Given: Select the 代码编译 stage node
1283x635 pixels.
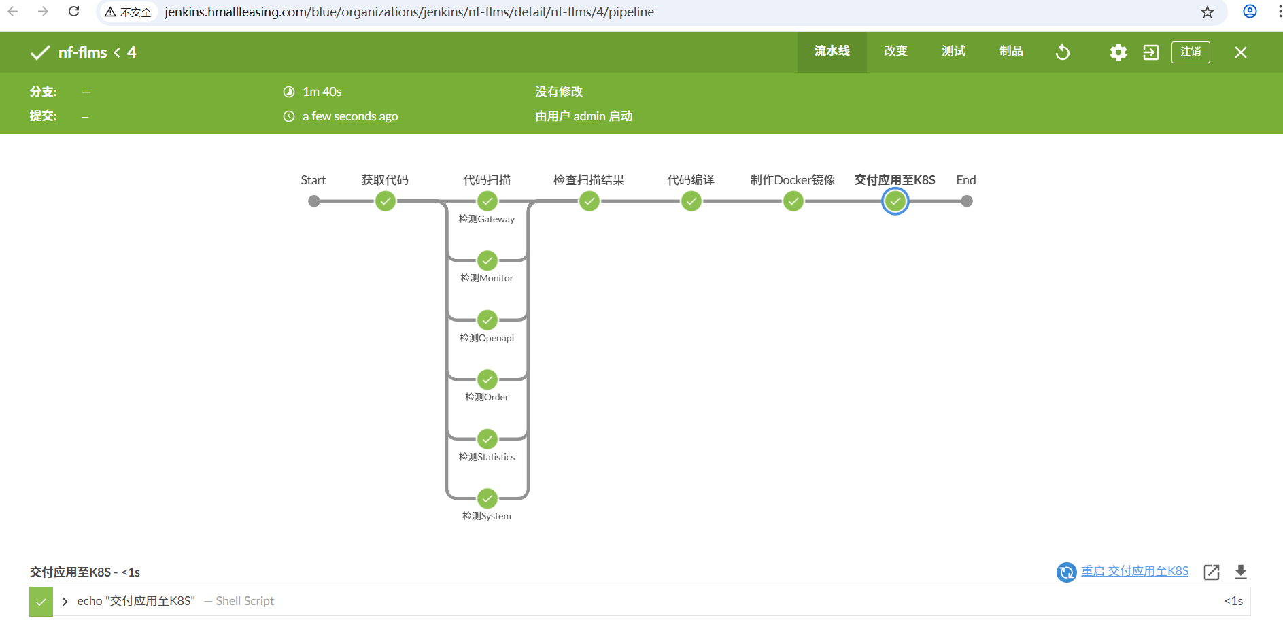Looking at the screenshot, I should 691,201.
